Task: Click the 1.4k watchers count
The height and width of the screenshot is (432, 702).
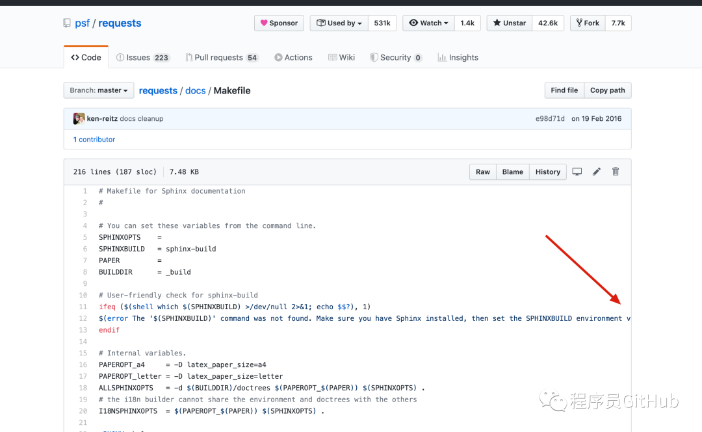Action: click(467, 23)
